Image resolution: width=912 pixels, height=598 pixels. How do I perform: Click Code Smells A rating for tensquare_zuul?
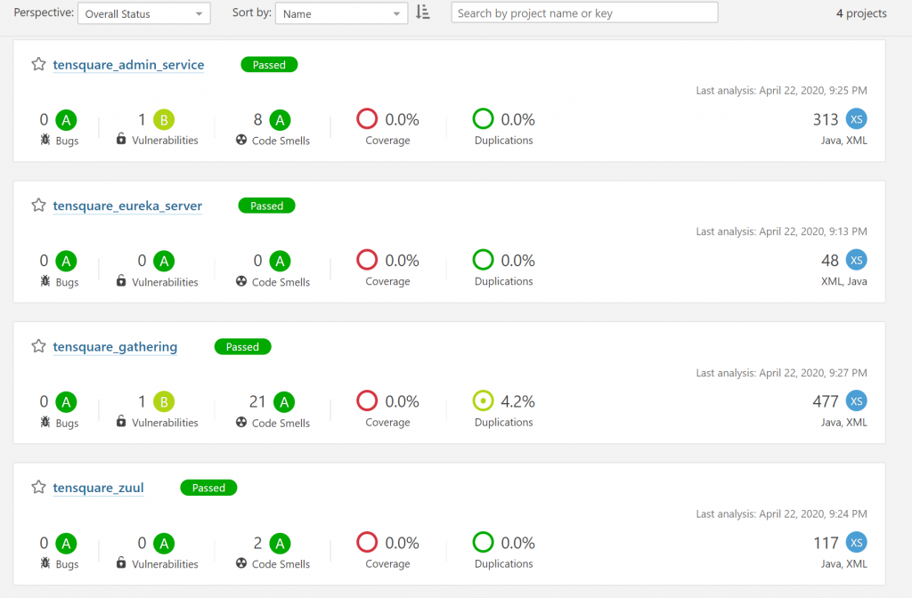pos(280,544)
